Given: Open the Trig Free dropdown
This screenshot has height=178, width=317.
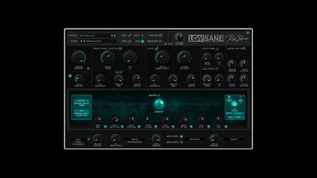Looking at the screenshot, I should [238, 117].
